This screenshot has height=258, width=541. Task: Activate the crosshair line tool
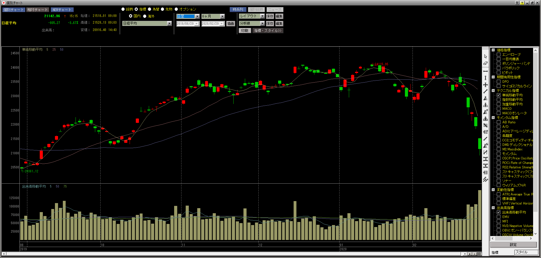(485, 85)
